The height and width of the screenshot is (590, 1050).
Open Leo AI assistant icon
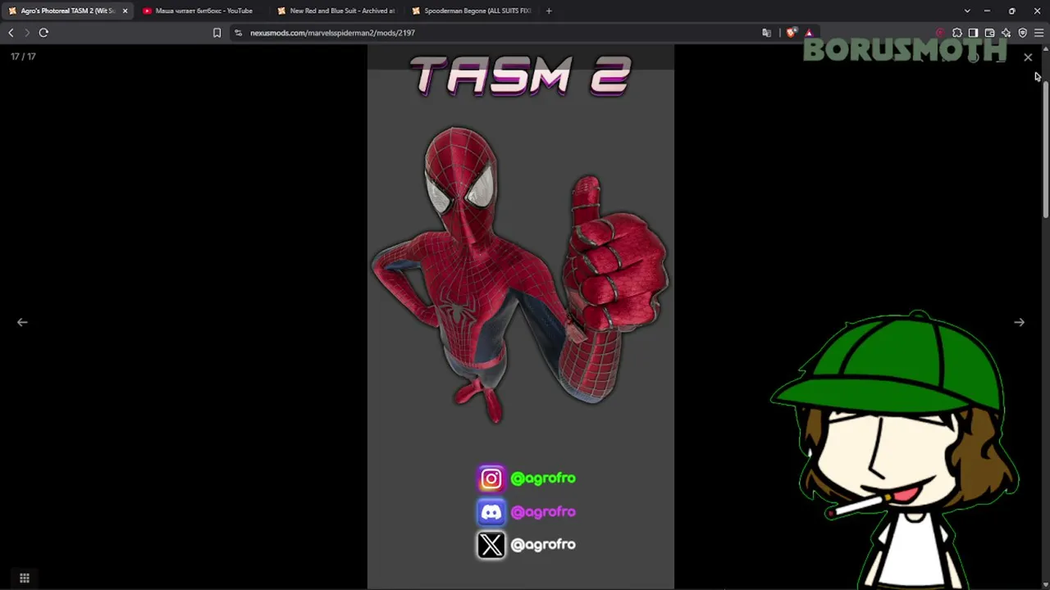point(1006,33)
